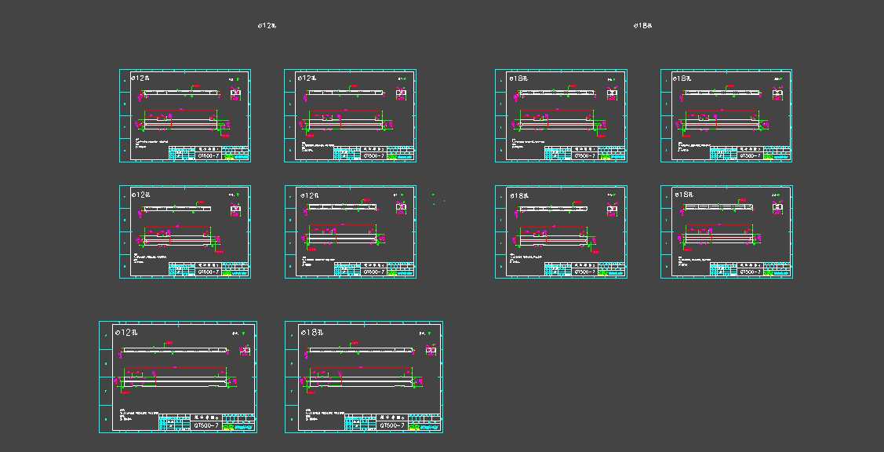The height and width of the screenshot is (452, 884).
Task: Pick the large ø12孔 drawing sheet frame
Action: pos(177,377)
